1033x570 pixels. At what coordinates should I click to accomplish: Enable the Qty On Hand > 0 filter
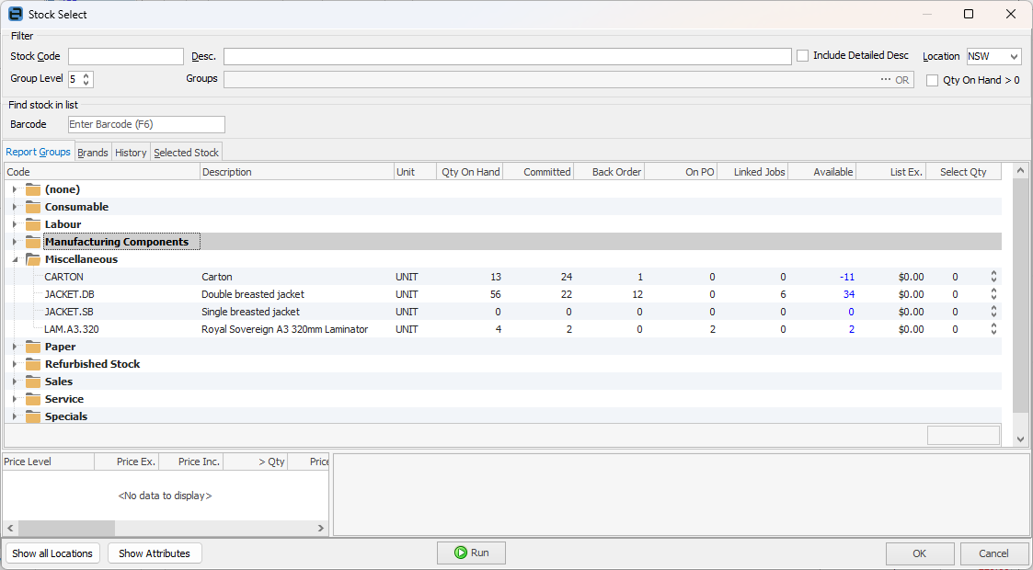click(x=932, y=79)
